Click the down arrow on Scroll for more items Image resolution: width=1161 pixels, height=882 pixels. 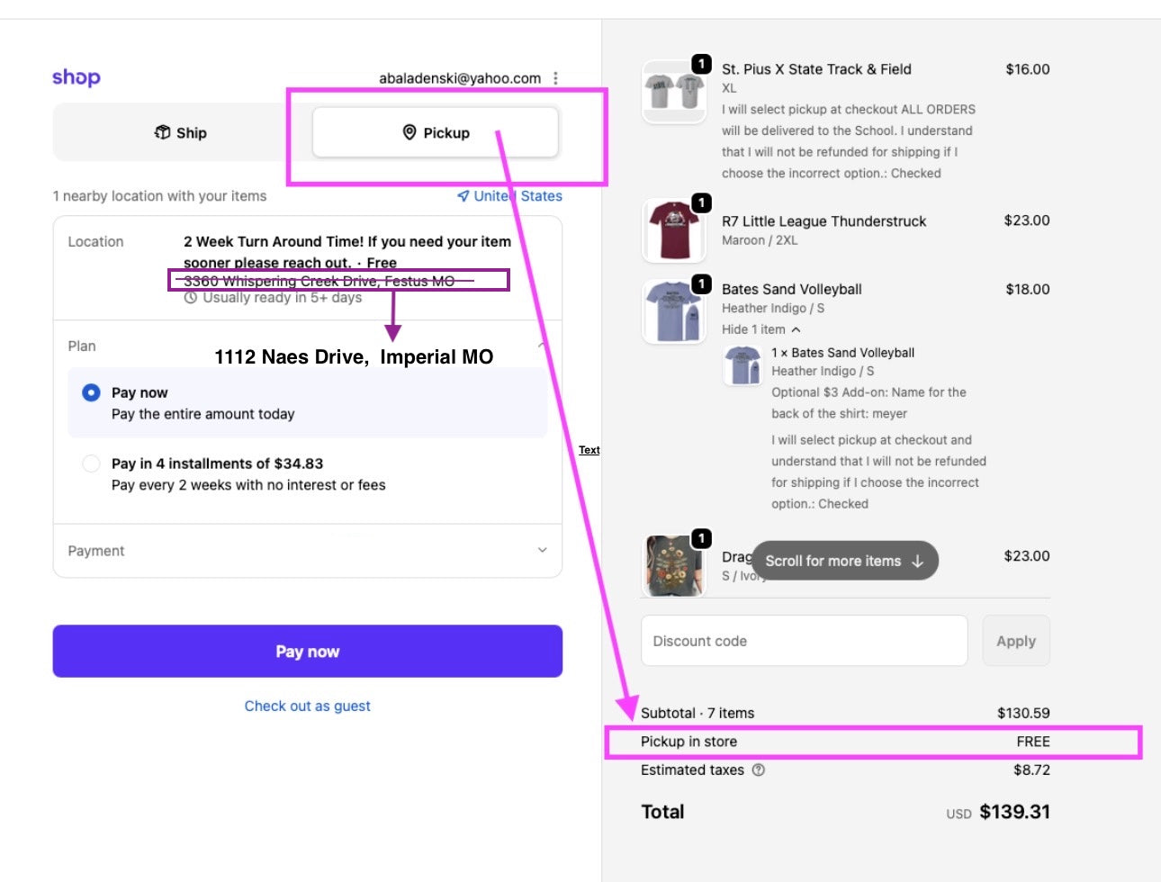pyautogui.click(x=917, y=561)
